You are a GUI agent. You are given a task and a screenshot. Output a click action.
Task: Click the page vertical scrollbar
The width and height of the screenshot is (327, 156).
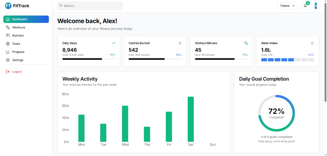click(325, 52)
